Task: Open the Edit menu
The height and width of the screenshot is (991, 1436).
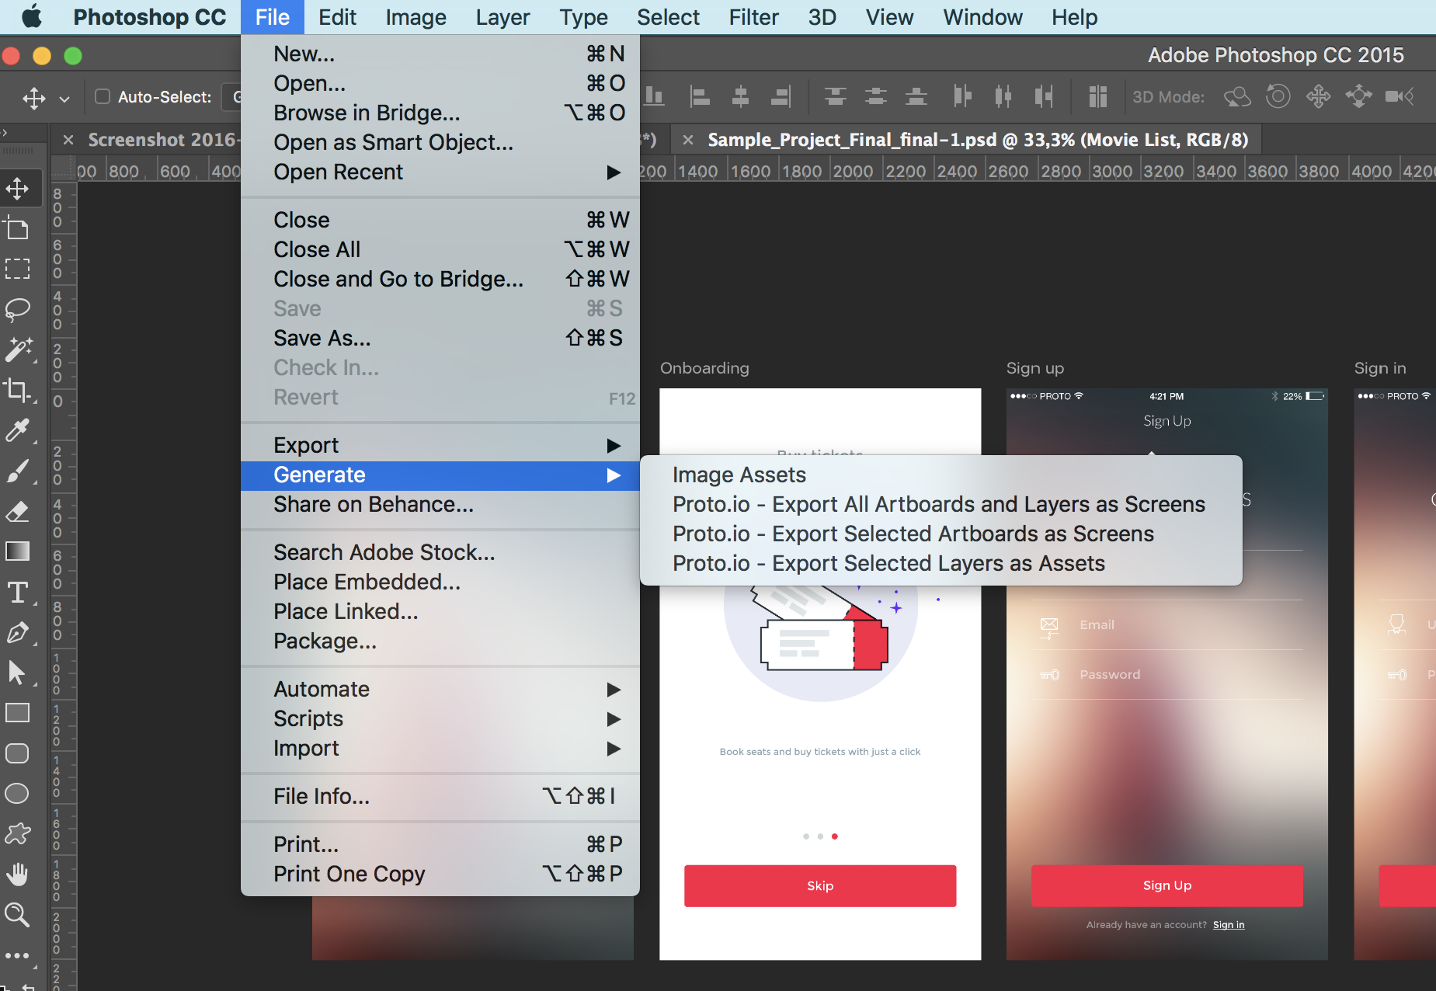Action: 337,17
